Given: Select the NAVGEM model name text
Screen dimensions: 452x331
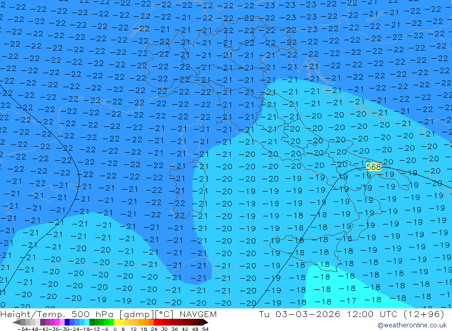Looking at the screenshot, I should (x=198, y=314).
